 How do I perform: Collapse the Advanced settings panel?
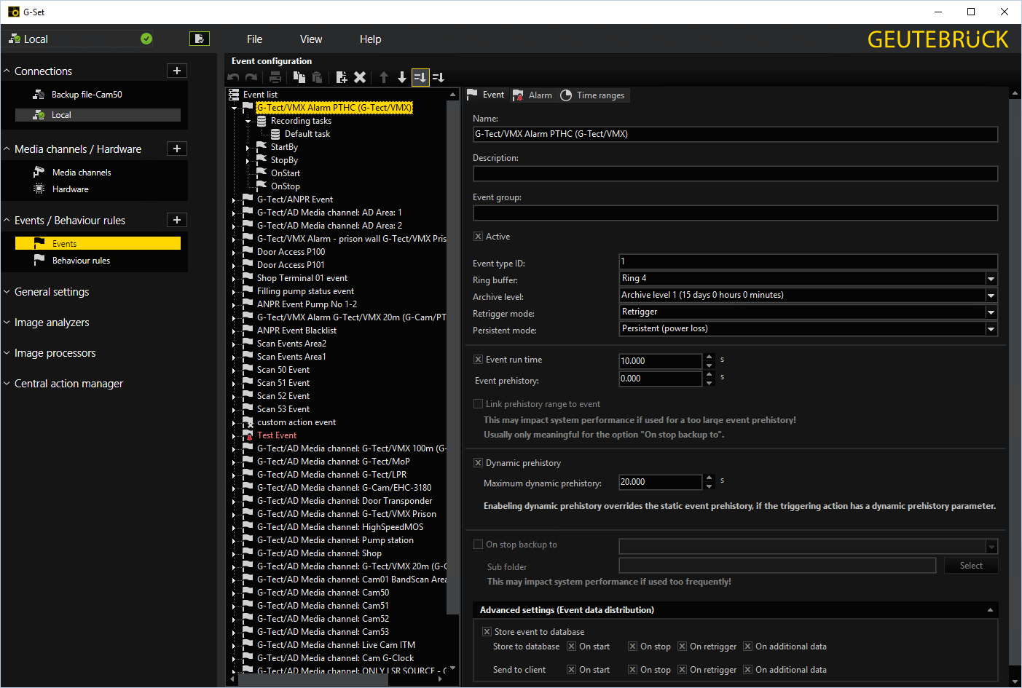(x=990, y=610)
